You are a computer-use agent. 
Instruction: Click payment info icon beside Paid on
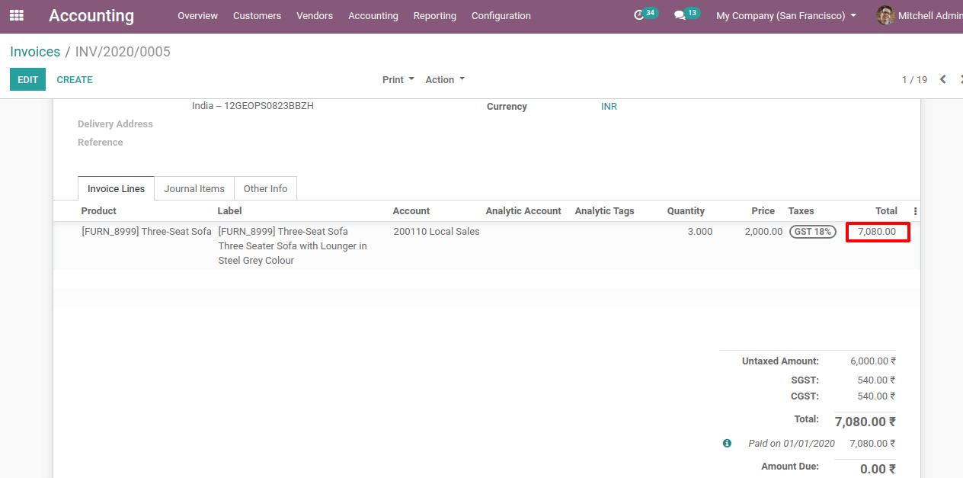tap(727, 443)
